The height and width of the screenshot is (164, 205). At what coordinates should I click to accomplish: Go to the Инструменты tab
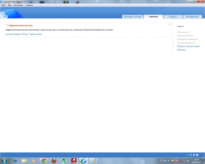(192, 17)
